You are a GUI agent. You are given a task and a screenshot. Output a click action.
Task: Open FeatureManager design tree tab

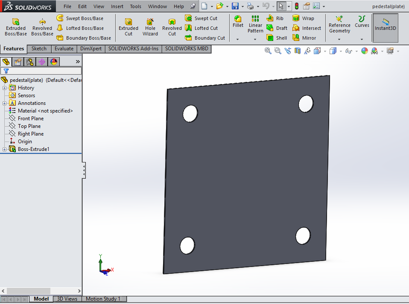[x=6, y=62]
